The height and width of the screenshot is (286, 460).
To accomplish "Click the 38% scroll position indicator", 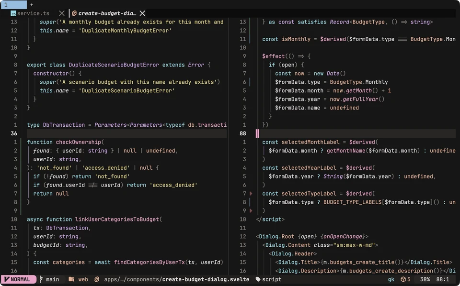I will click(x=425, y=279).
